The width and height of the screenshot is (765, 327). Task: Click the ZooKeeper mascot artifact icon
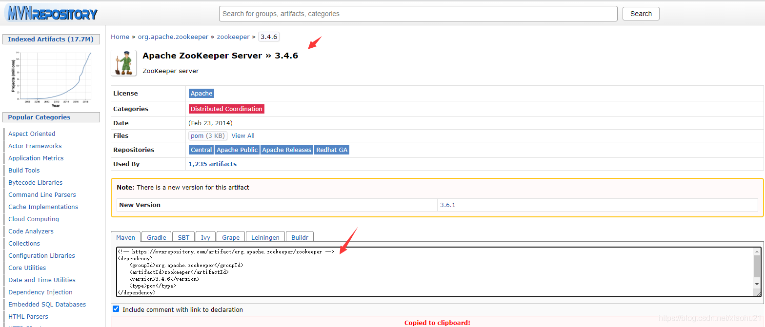coord(123,63)
